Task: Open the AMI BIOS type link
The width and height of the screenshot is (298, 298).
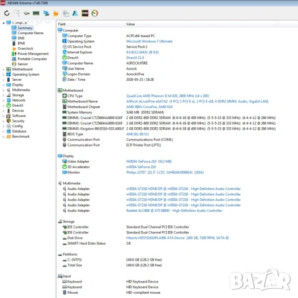Action: coord(138,134)
